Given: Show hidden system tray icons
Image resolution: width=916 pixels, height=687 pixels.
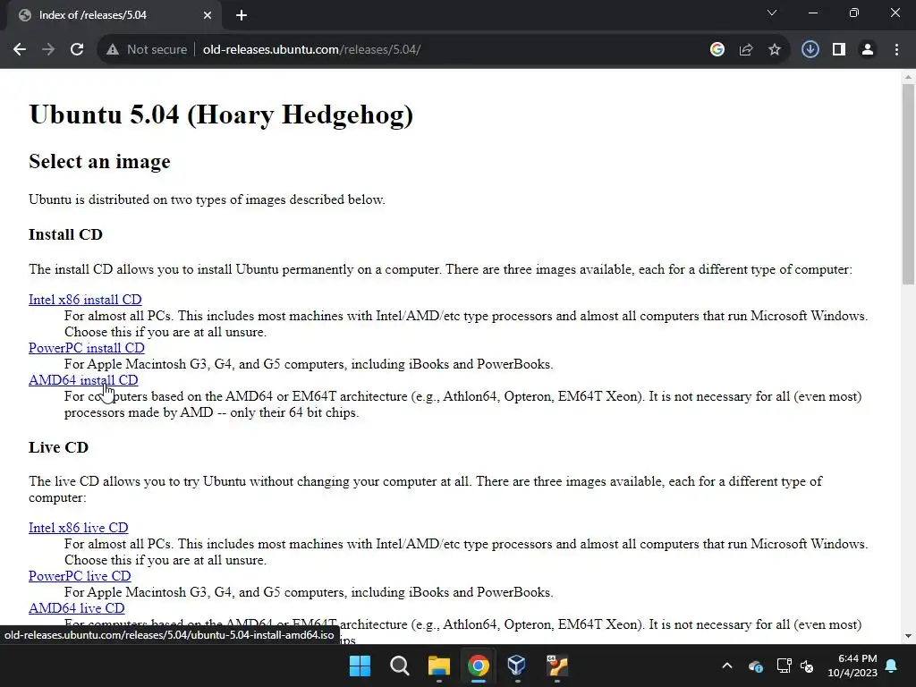Looking at the screenshot, I should click(726, 666).
